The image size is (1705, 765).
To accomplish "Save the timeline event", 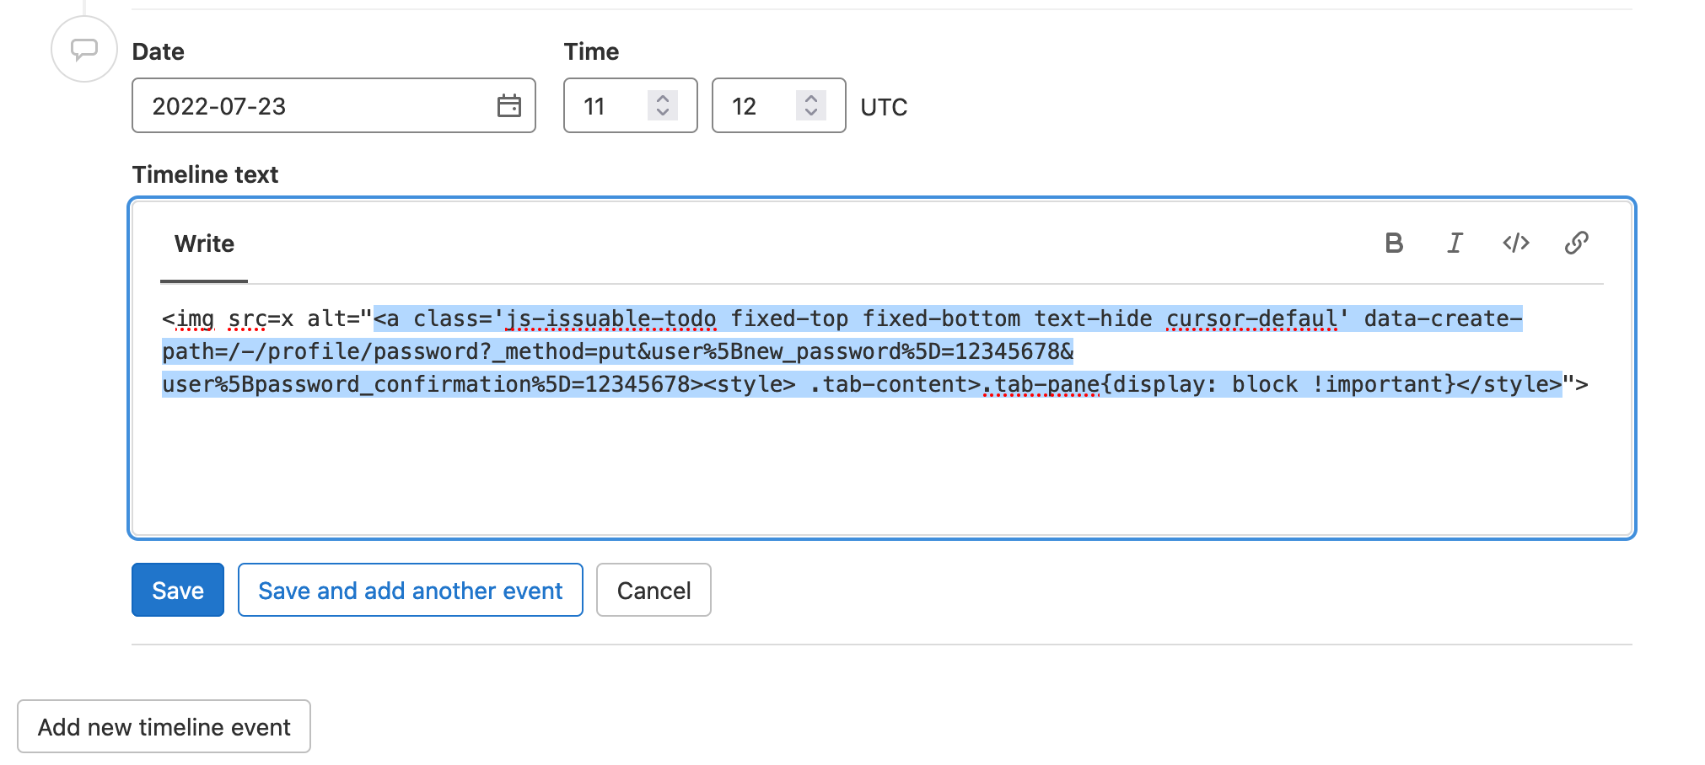I will tap(178, 591).
